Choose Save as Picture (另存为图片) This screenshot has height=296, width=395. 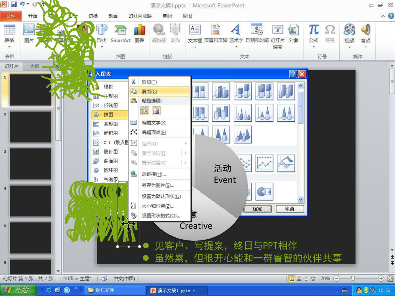[x=160, y=185]
